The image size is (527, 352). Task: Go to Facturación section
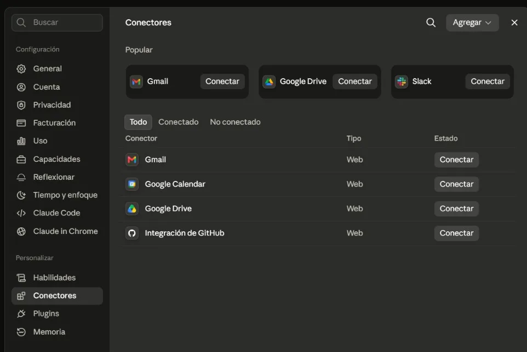57,123
